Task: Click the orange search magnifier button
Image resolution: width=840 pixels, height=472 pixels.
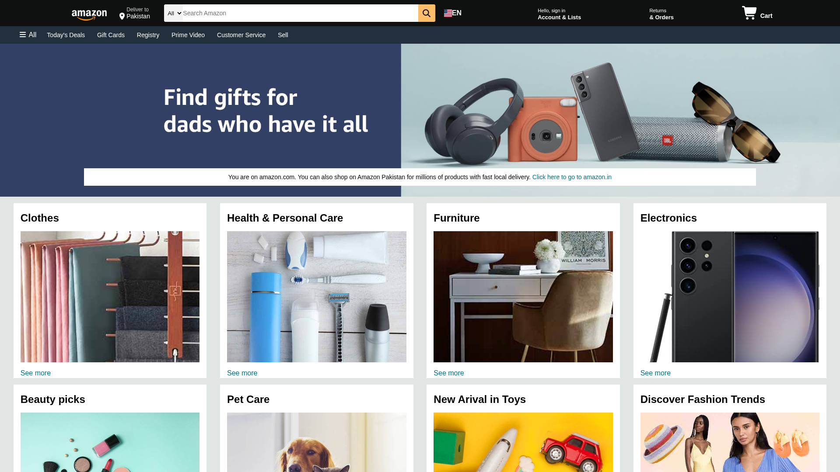Action: [427, 13]
